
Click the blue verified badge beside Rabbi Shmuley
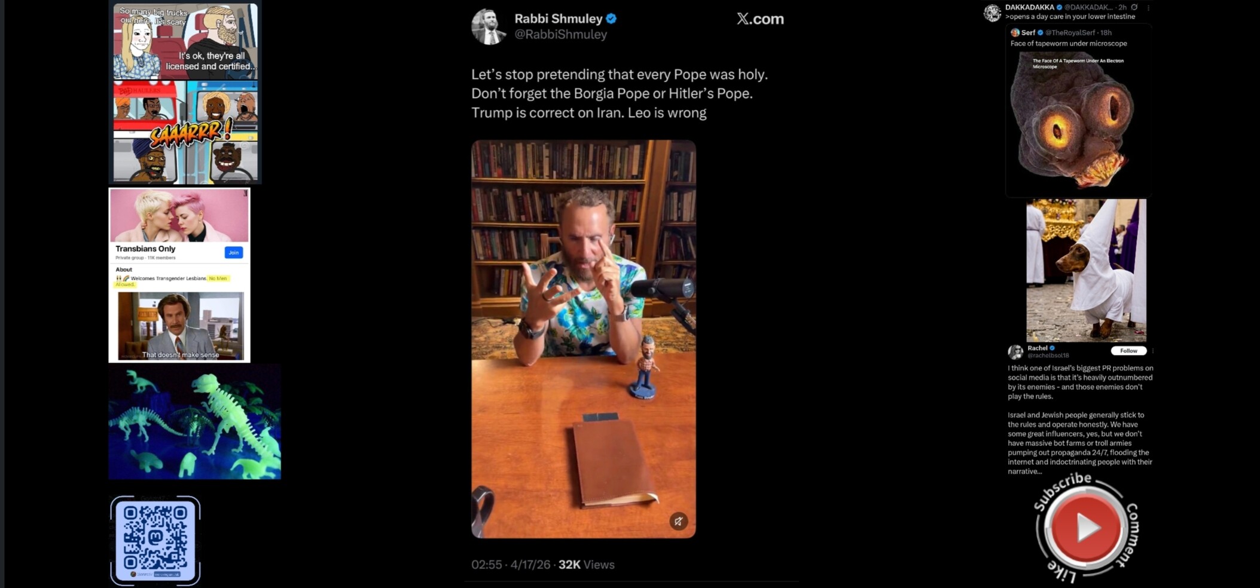click(x=611, y=19)
